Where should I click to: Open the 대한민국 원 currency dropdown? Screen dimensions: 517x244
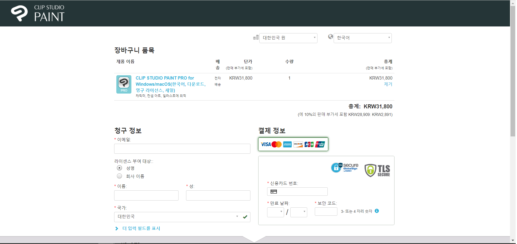point(288,38)
